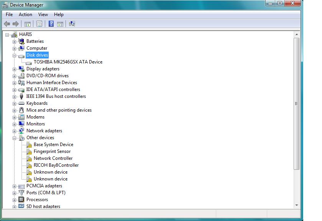
Task: Collapse the HARIS root node
Action: [7, 35]
